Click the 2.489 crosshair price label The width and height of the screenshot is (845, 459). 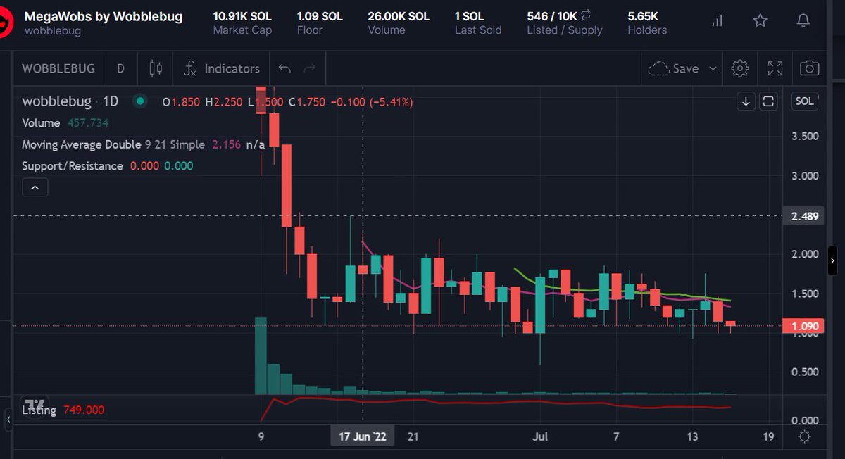[x=805, y=216]
